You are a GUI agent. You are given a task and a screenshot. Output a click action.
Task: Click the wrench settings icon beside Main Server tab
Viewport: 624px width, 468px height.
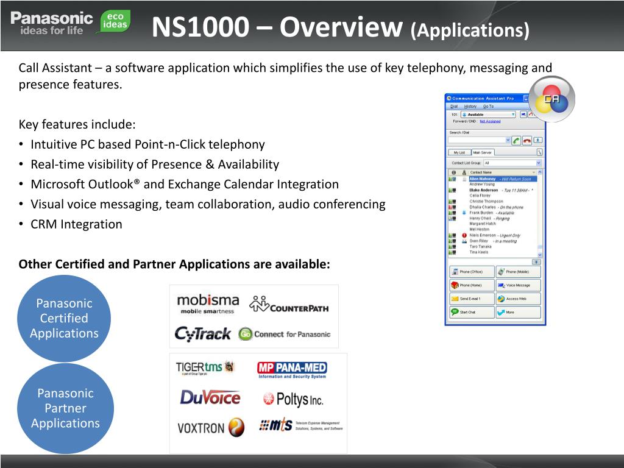(539, 152)
